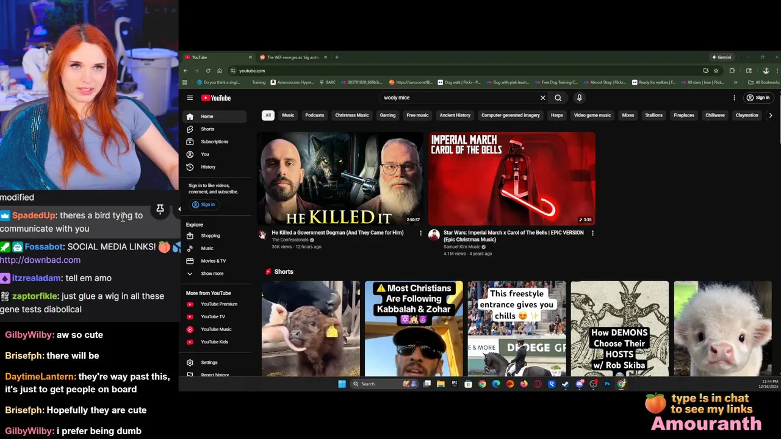Image resolution: width=781 pixels, height=439 pixels.
Task: Click Sign in button in sidebar
Action: click(203, 204)
